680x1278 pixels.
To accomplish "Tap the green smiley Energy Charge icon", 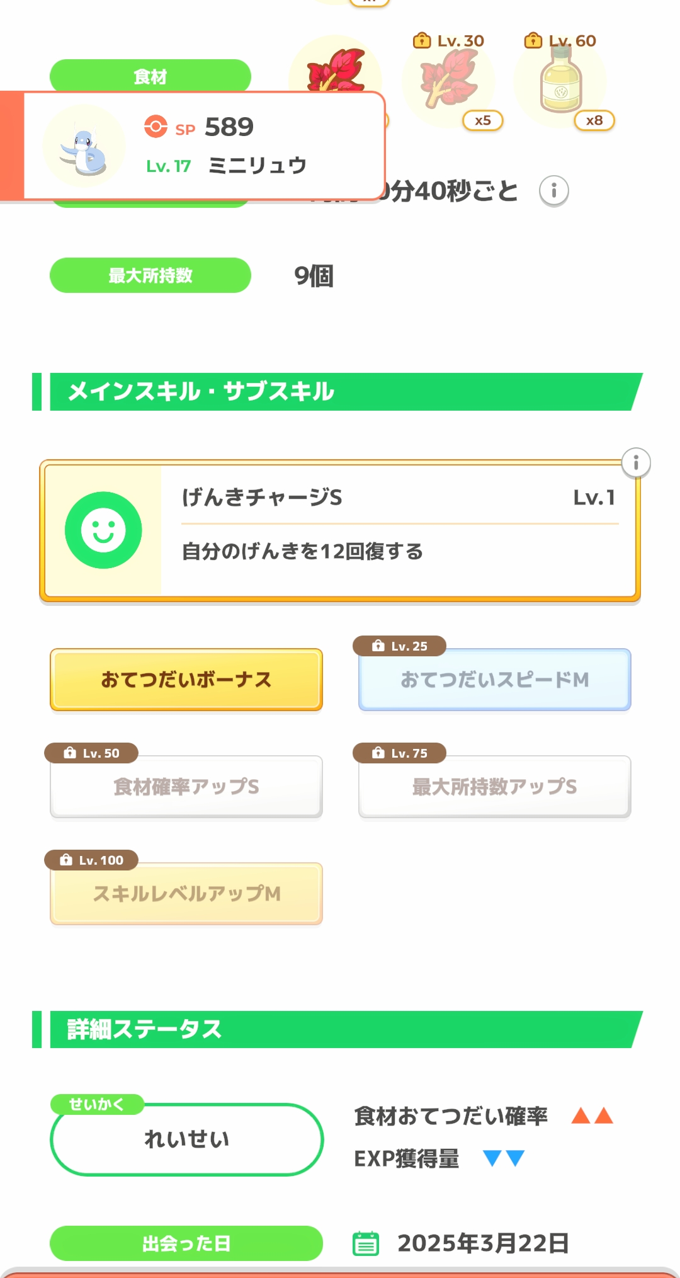I will 103,530.
